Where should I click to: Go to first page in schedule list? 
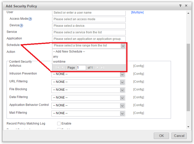pyautogui.click(x=57, y=68)
